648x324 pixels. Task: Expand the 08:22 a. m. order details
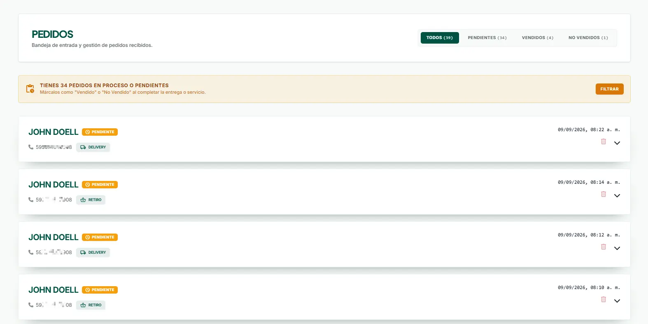617,143
